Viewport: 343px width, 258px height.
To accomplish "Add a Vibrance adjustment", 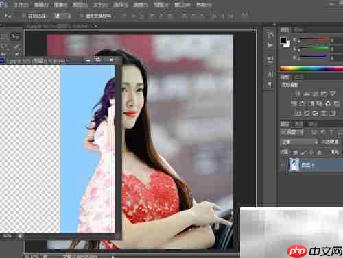I will [x=333, y=93].
